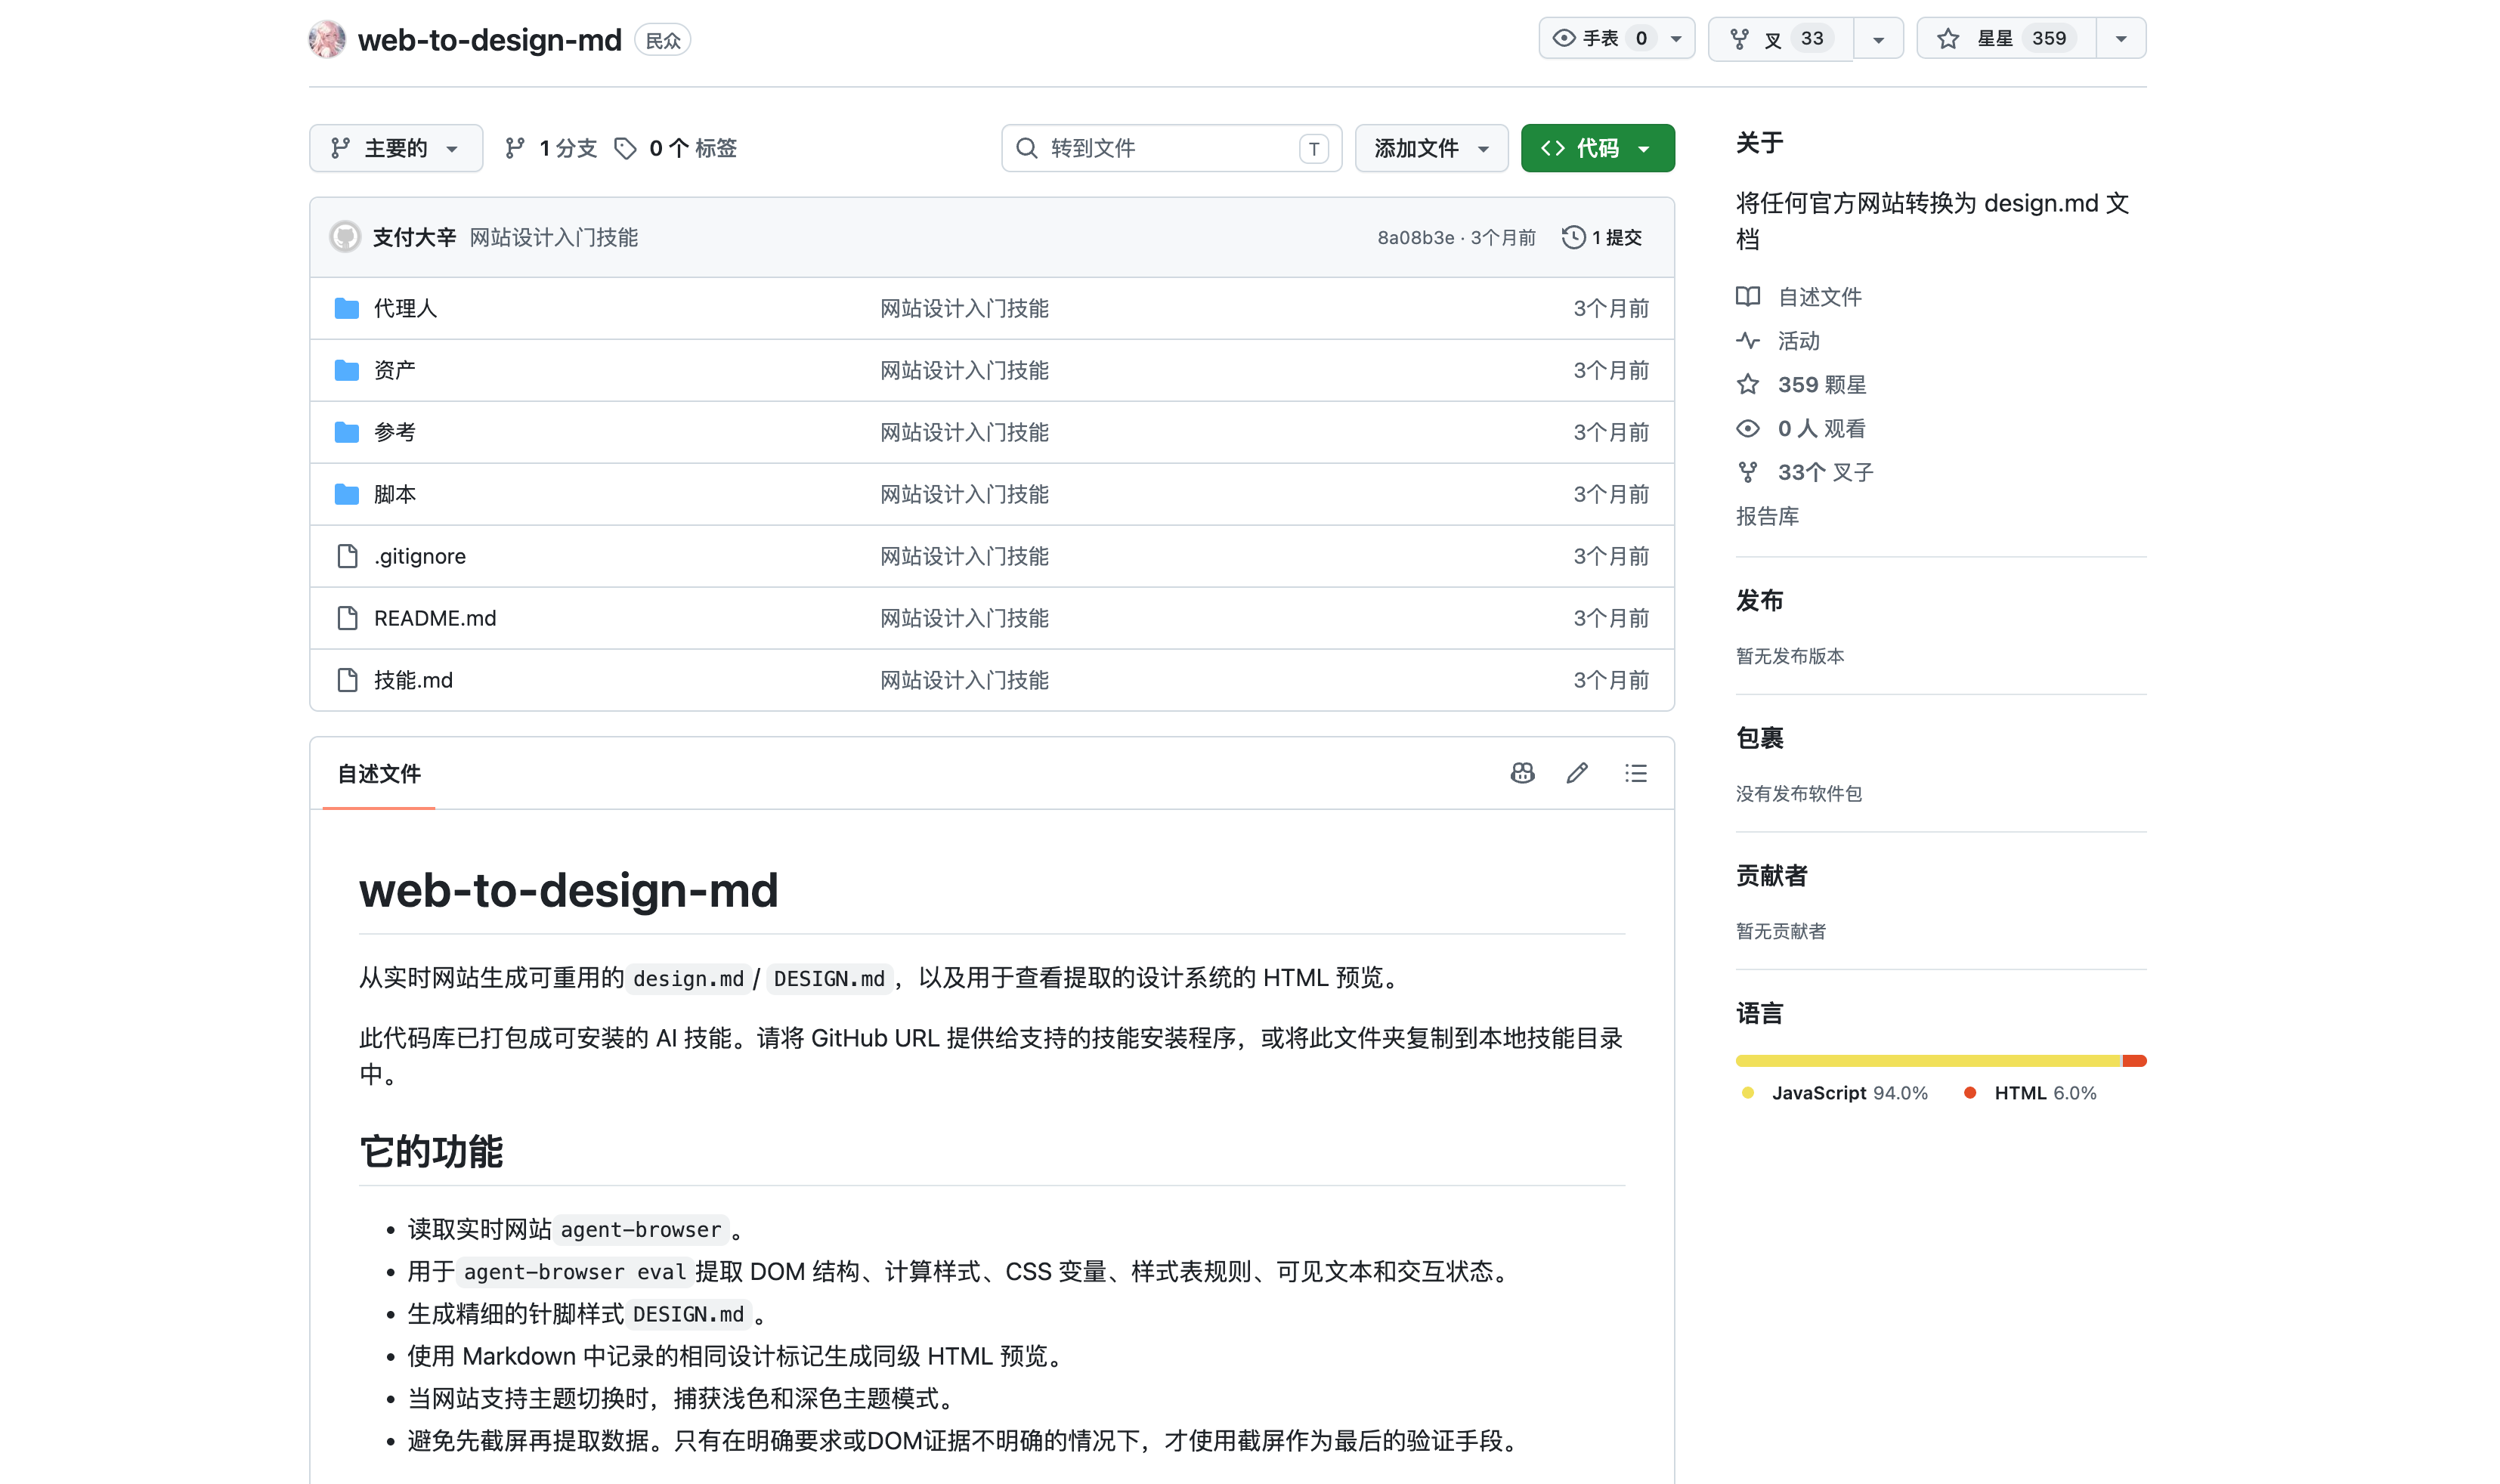Open the .gitignore file
Image resolution: width=2500 pixels, height=1484 pixels.
point(420,556)
